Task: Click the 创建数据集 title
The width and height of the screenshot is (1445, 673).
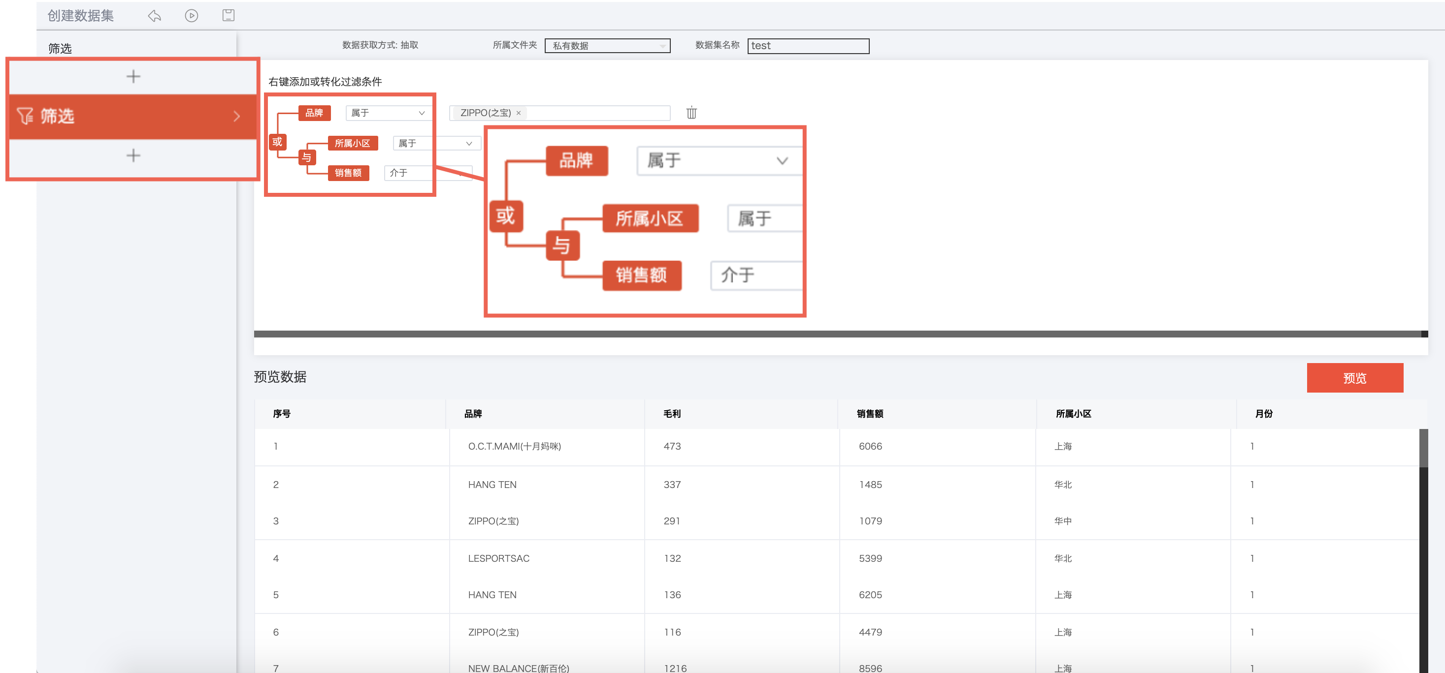Action: click(80, 16)
